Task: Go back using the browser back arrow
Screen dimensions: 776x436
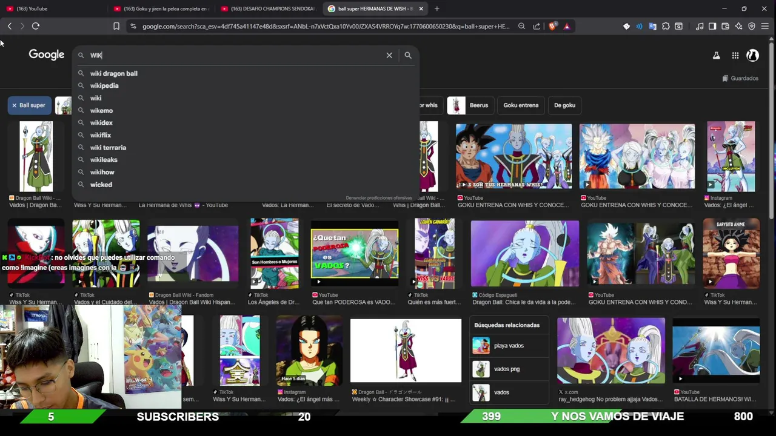Action: click(10, 26)
